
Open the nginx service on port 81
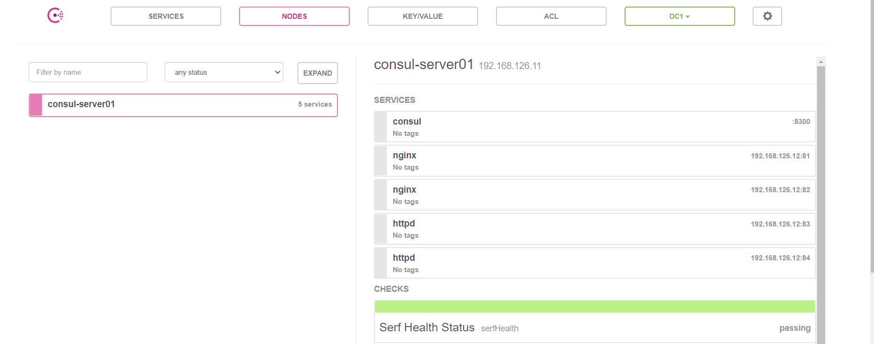point(595,161)
